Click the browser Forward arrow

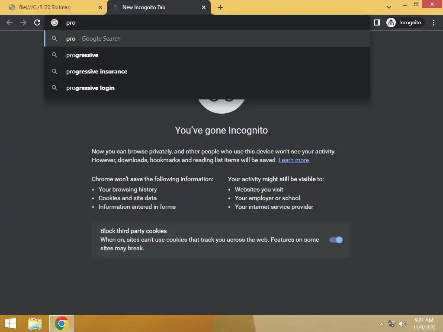(23, 22)
